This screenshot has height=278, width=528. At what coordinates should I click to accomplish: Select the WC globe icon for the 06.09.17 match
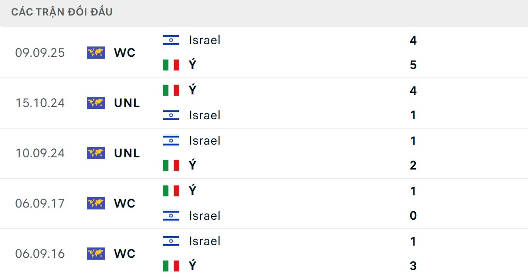[x=96, y=203]
